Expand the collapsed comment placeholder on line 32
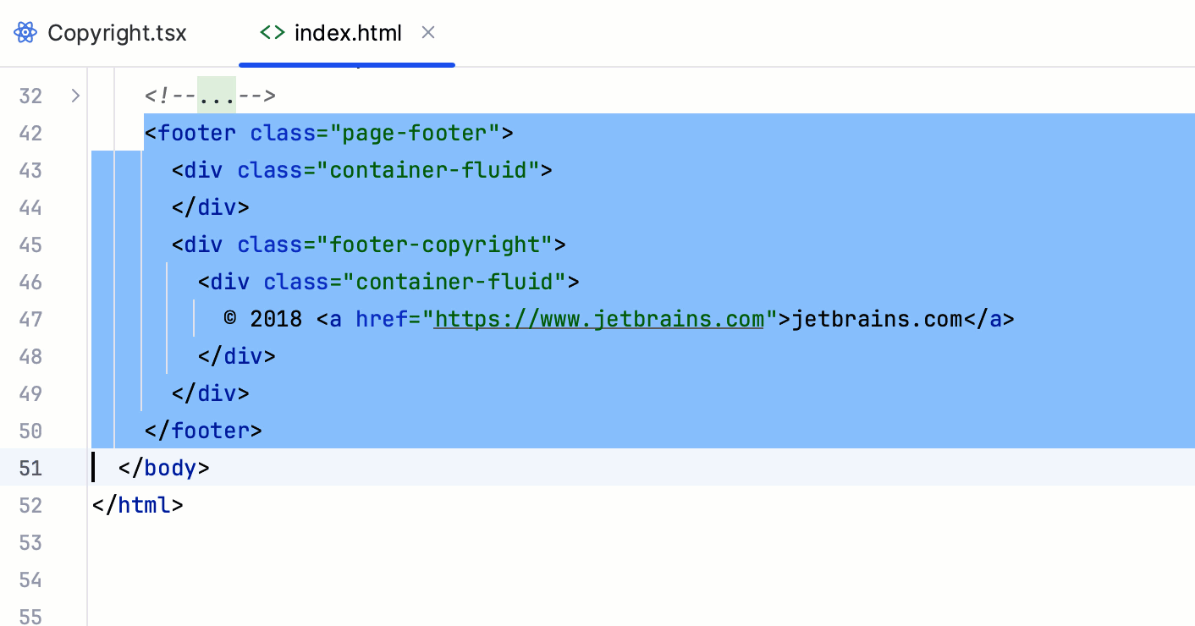This screenshot has height=626, width=1195. [x=217, y=96]
